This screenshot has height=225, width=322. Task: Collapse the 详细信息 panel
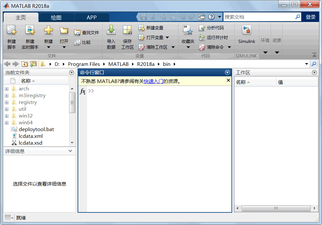pos(70,151)
